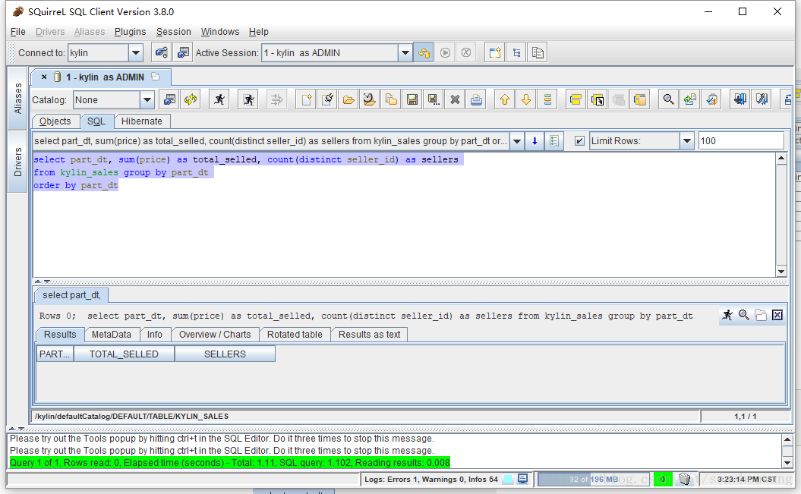Collapse the SQL editor split pane arrow
This screenshot has height=494, width=801.
pos(38,282)
